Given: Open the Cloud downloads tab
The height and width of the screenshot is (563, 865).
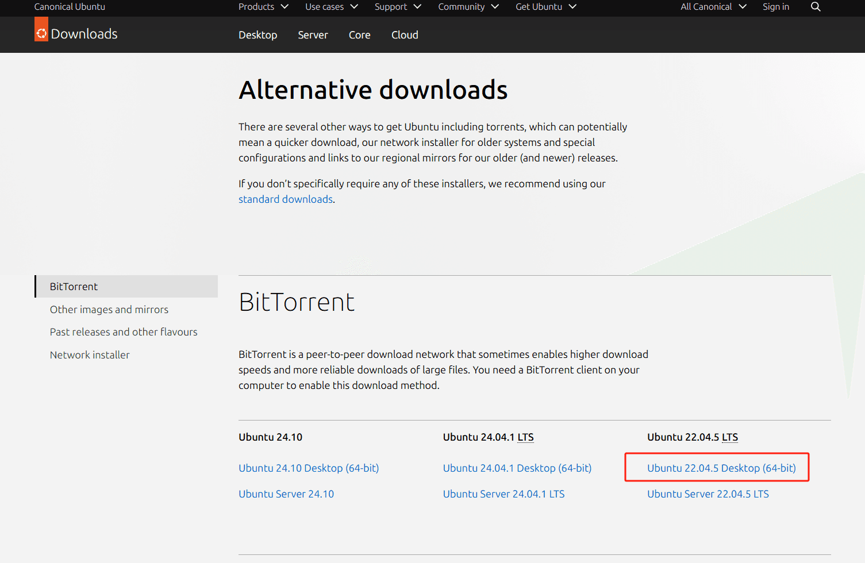Looking at the screenshot, I should 405,35.
